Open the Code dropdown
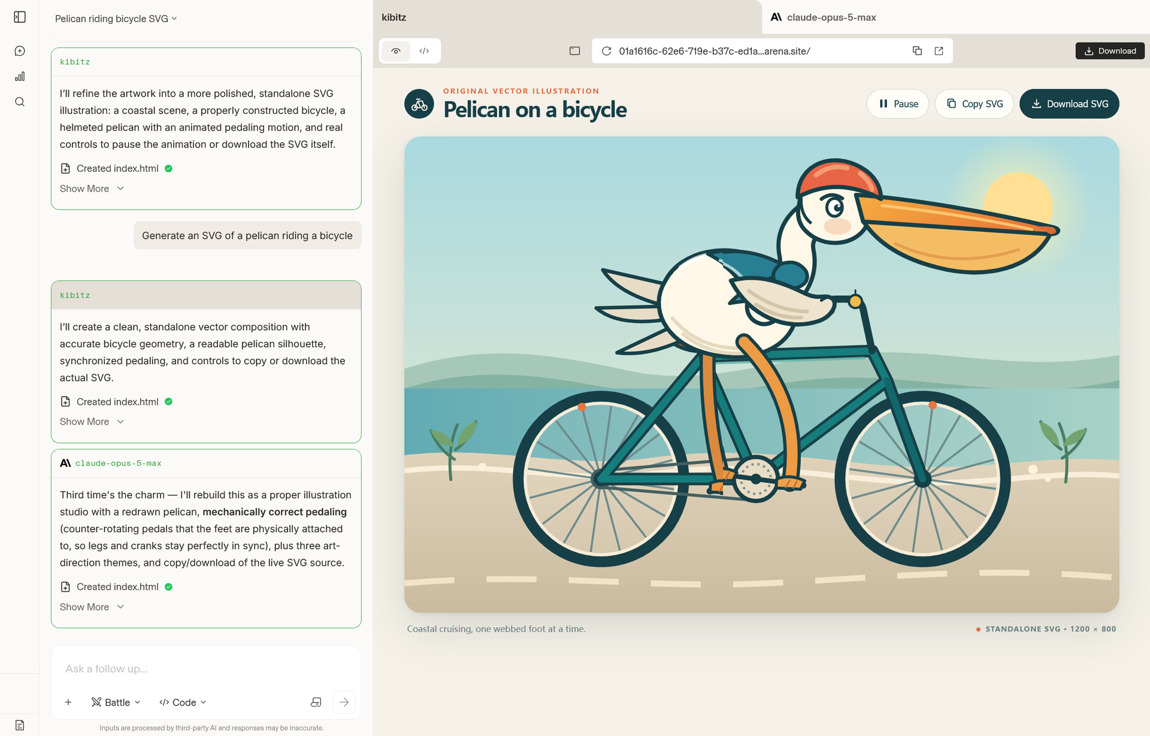The image size is (1150, 736). (x=183, y=702)
